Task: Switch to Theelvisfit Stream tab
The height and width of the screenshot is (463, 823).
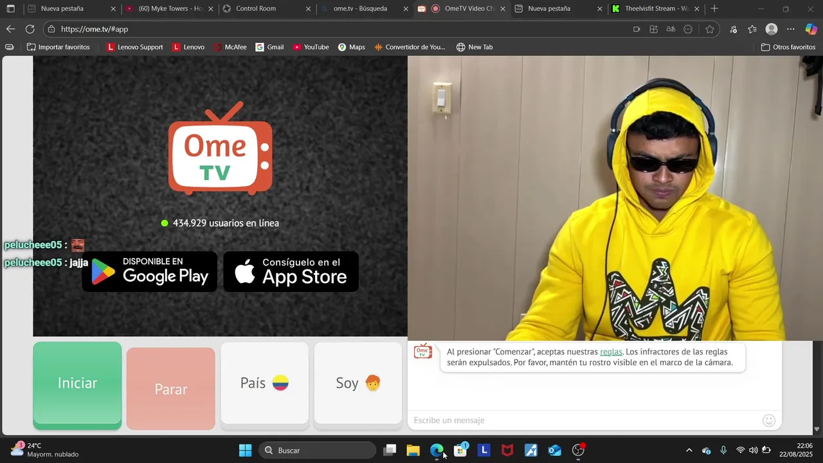Action: pyautogui.click(x=656, y=9)
